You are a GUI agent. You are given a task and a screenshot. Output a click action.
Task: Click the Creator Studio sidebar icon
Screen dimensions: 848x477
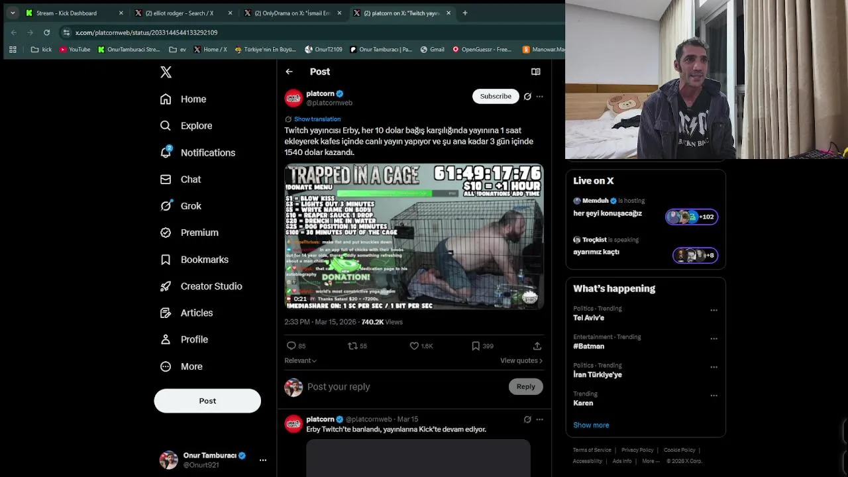(x=166, y=286)
